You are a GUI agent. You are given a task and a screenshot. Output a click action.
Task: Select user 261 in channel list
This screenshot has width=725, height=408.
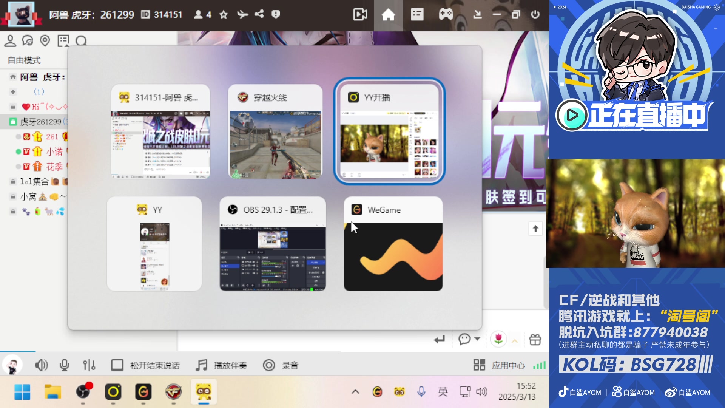click(52, 136)
